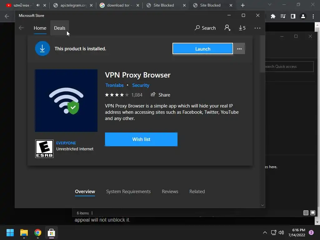Open the notification badge showing 3
Viewport: 320px width, 240px height.
click(311, 232)
